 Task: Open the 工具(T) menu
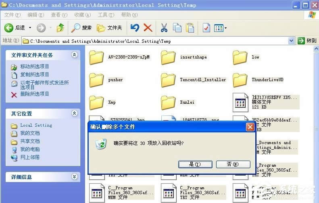coord(106,15)
